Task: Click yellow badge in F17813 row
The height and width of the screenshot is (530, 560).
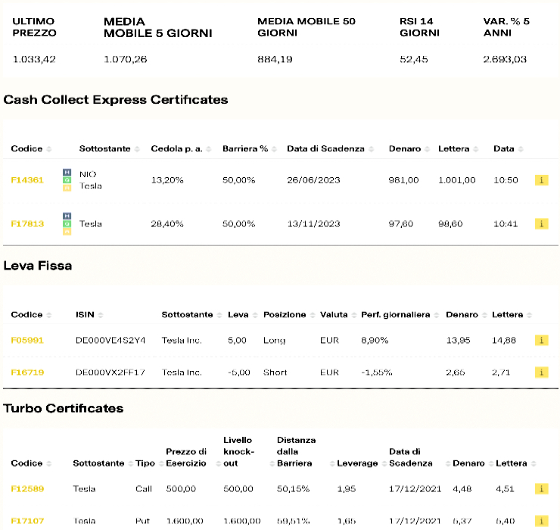Action: (x=67, y=232)
